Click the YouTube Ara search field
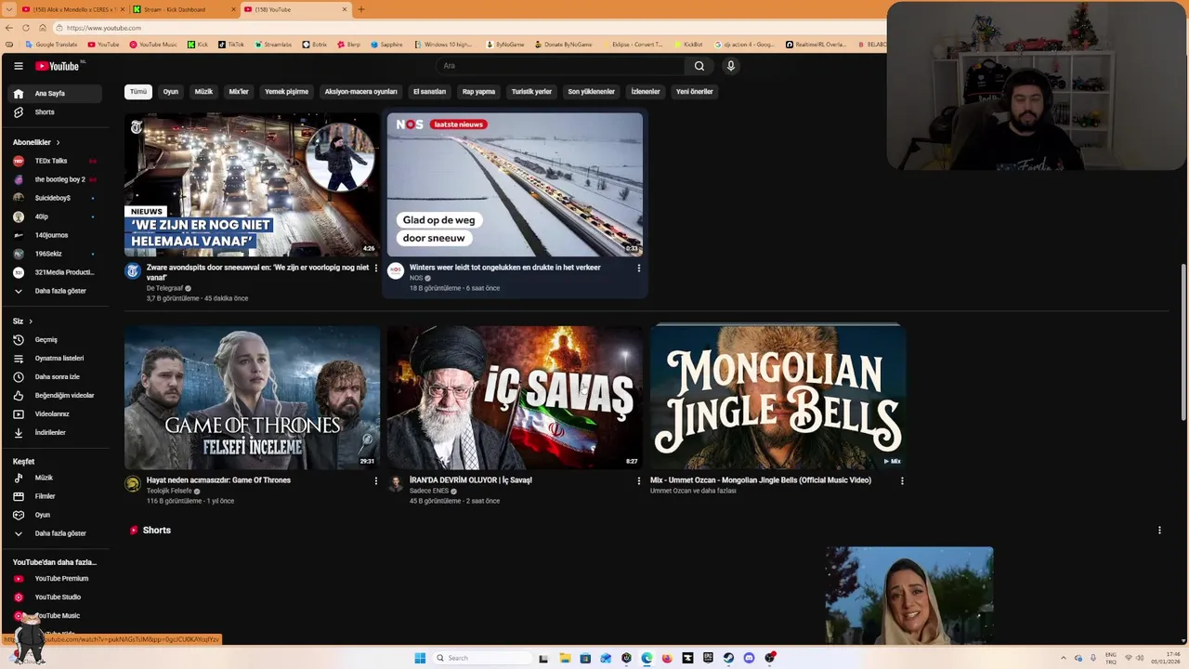 pyautogui.click(x=560, y=66)
